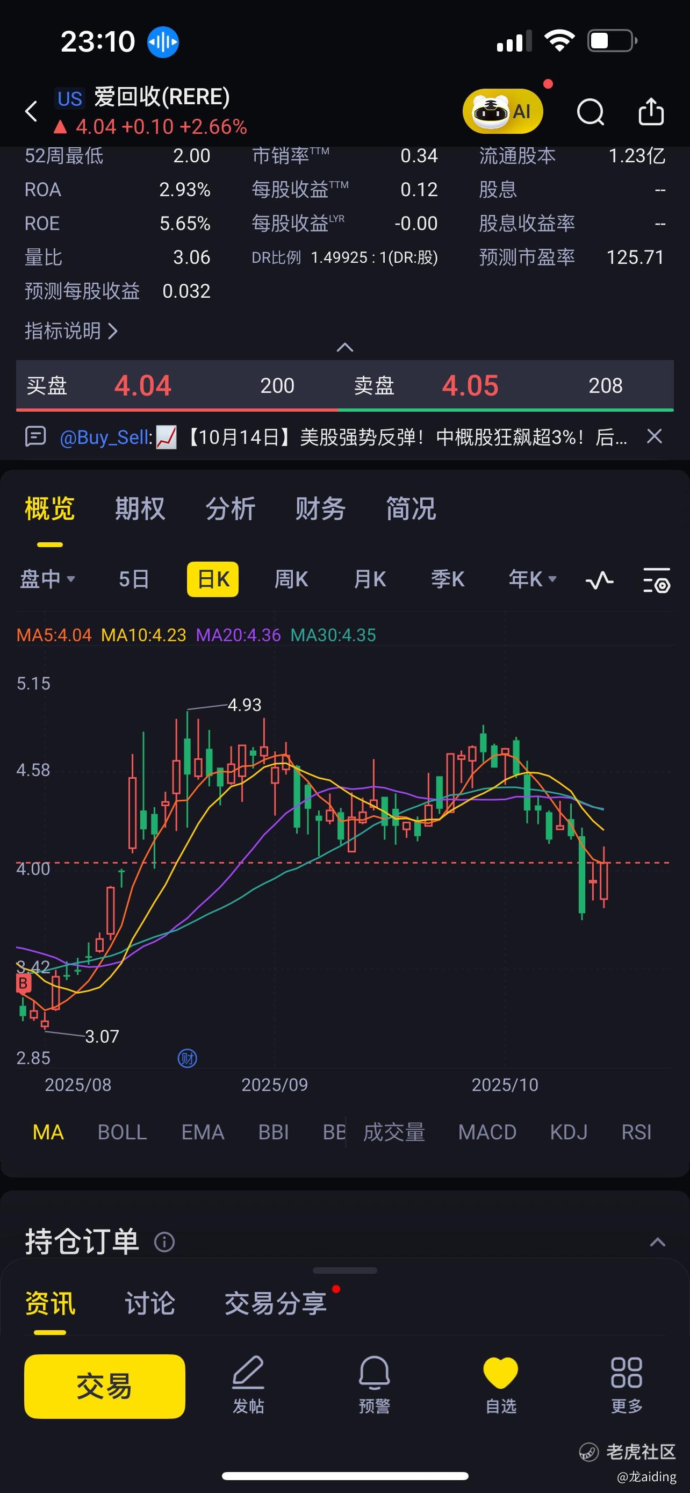Tap the 预测市盈率 value 125.71

point(635,257)
